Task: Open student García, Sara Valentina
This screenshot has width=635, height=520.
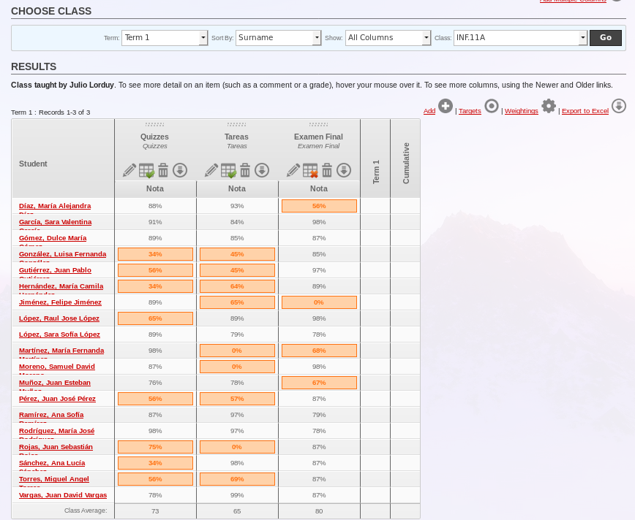Action: (55, 222)
